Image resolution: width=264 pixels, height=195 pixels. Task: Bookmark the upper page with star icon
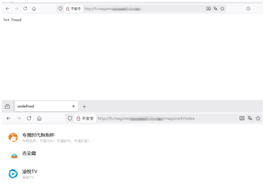pos(222,9)
